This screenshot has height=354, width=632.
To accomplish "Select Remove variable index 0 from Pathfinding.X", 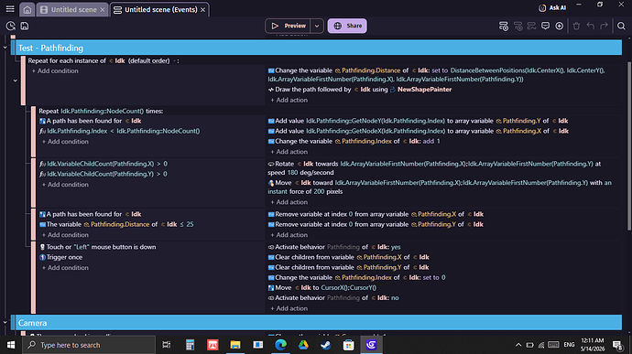I will tap(376, 214).
